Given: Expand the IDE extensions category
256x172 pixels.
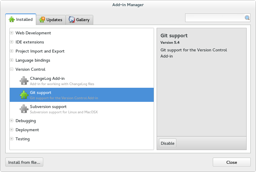Looking at the screenshot, I should [11, 42].
